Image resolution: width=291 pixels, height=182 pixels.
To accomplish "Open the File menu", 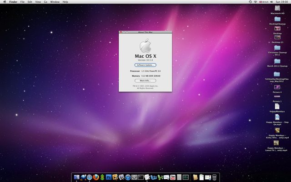I will point(22,2).
